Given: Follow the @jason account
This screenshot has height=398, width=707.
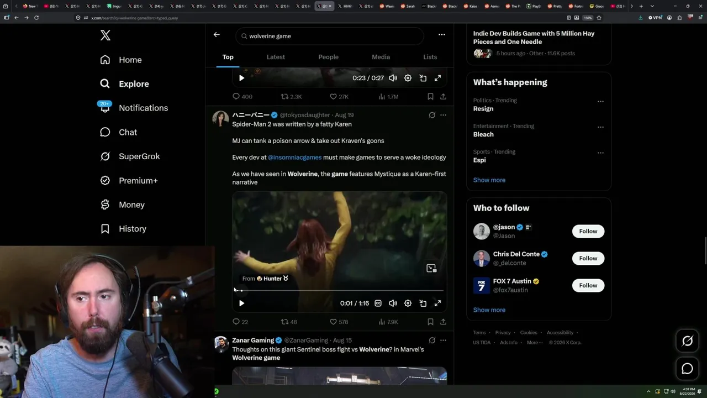Looking at the screenshot, I should 588,231.
